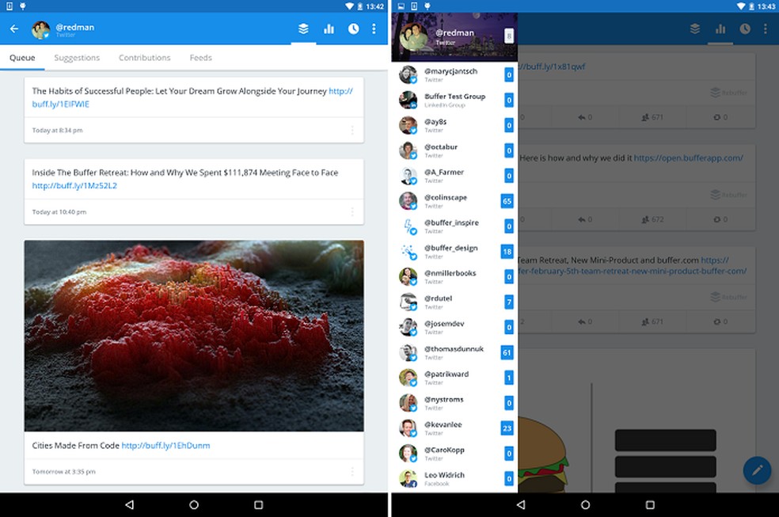This screenshot has height=517, width=779.
Task: Tap the 672 reach stat
Action: tap(652, 219)
